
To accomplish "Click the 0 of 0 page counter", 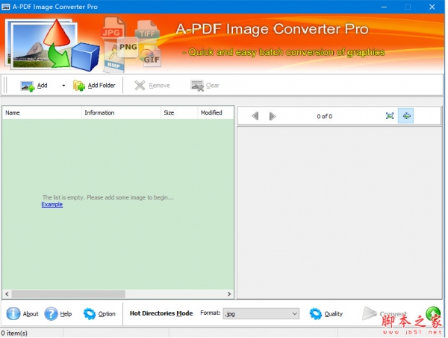I will coord(324,116).
